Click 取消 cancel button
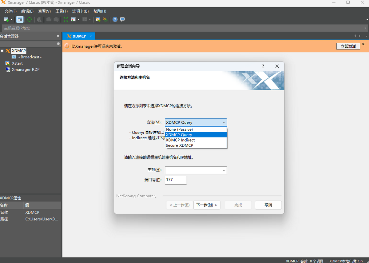Image resolution: width=369 pixels, height=263 pixels. (x=268, y=205)
